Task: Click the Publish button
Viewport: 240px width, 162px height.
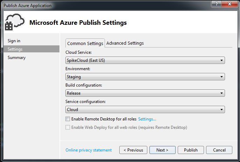Action: point(191,150)
